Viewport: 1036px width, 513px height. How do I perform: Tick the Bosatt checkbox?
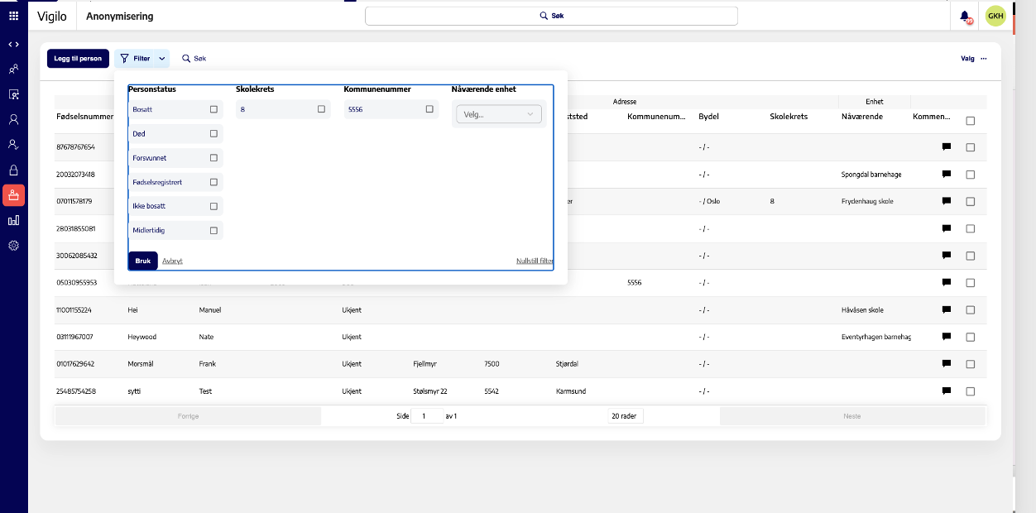213,109
